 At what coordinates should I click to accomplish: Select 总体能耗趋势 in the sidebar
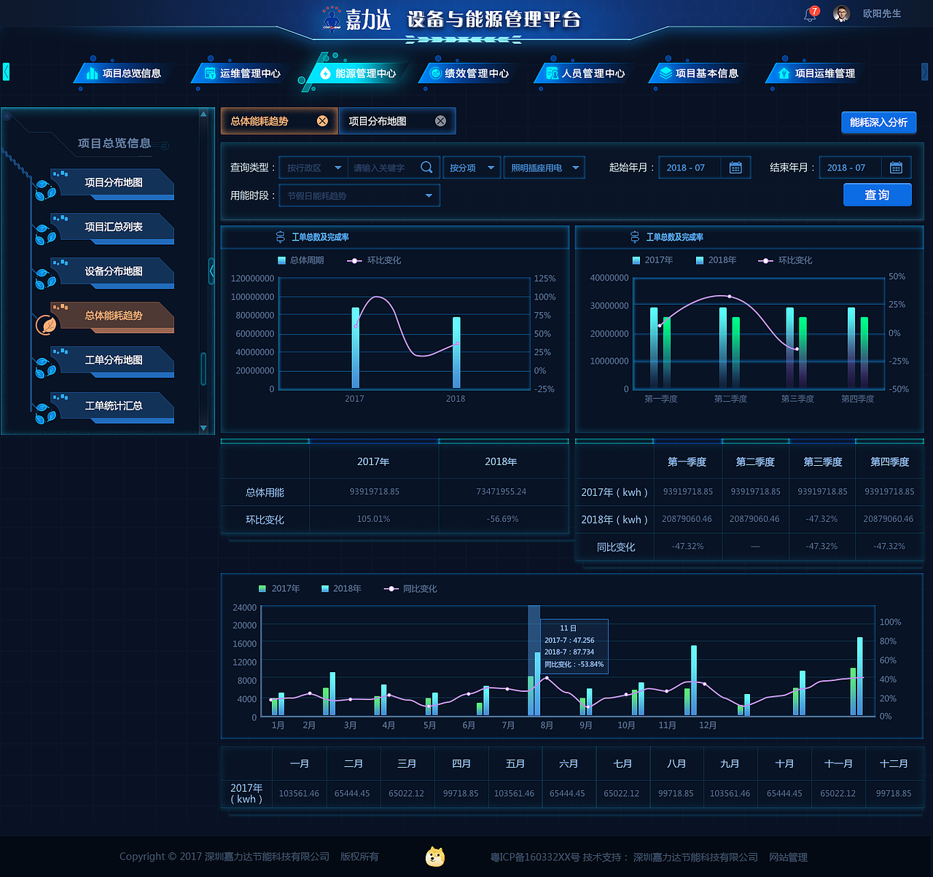coord(113,316)
